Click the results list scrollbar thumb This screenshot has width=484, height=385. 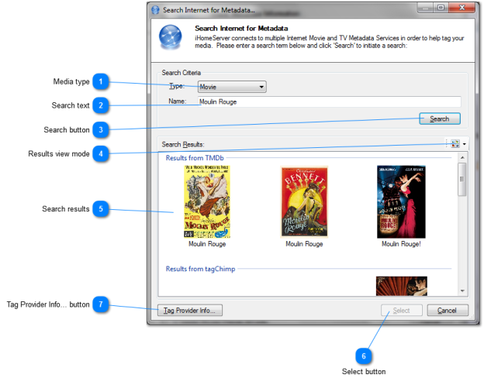coord(462,180)
